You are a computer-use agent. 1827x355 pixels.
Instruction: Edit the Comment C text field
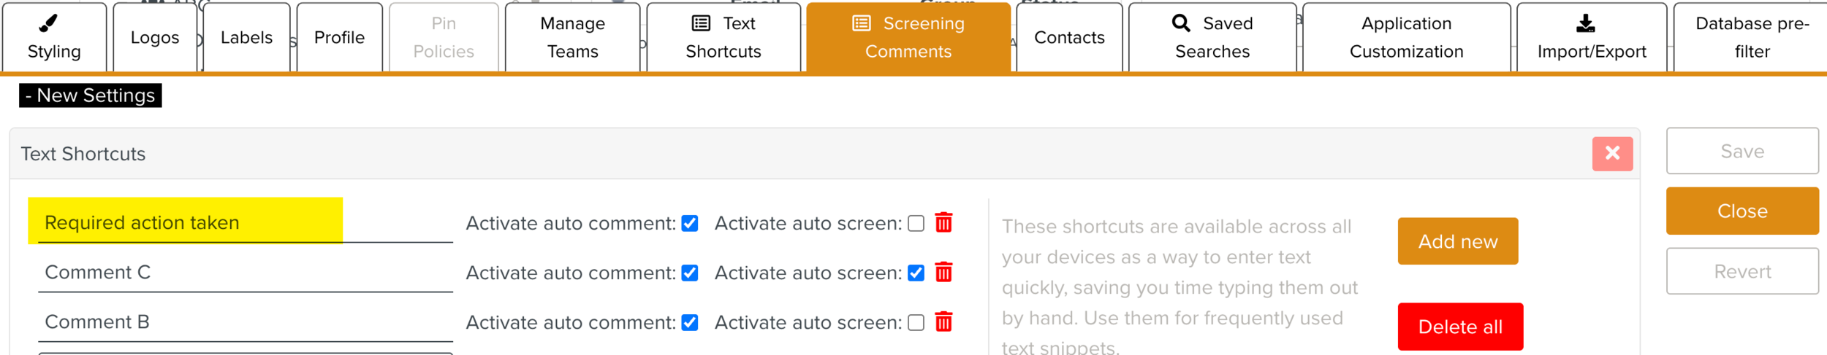click(245, 273)
